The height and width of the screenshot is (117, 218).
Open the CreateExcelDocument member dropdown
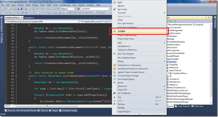click(x=96, y=22)
